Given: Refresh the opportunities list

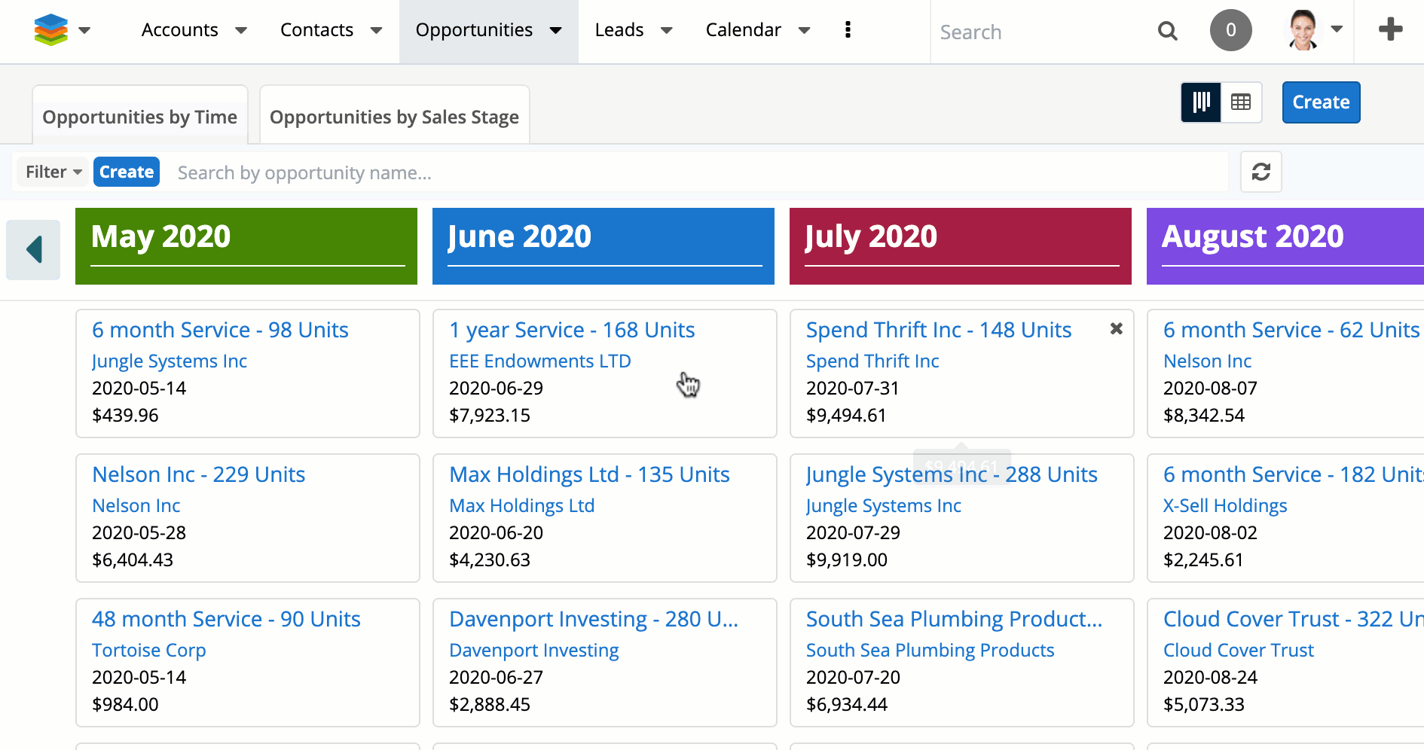Looking at the screenshot, I should point(1261,172).
